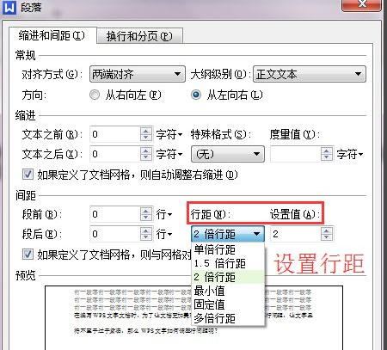Decrease 段前 spacing with down arrow
The width and height of the screenshot is (387, 350).
[x=146, y=218]
